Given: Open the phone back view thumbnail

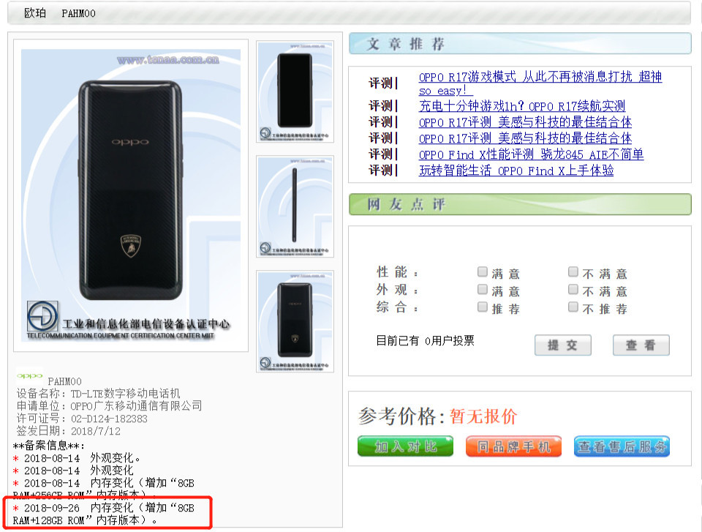Looking at the screenshot, I should point(295,321).
